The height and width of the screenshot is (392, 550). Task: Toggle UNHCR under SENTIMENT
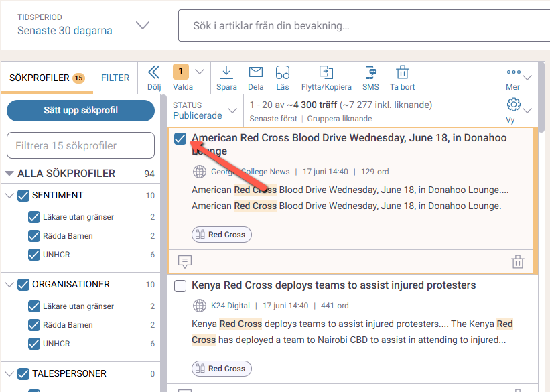(34, 255)
